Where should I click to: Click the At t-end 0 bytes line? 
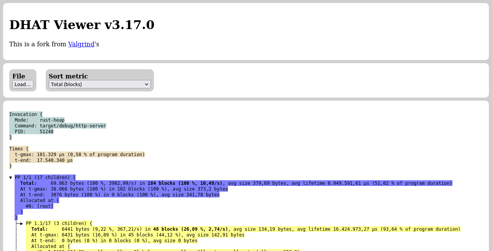tap(112, 241)
